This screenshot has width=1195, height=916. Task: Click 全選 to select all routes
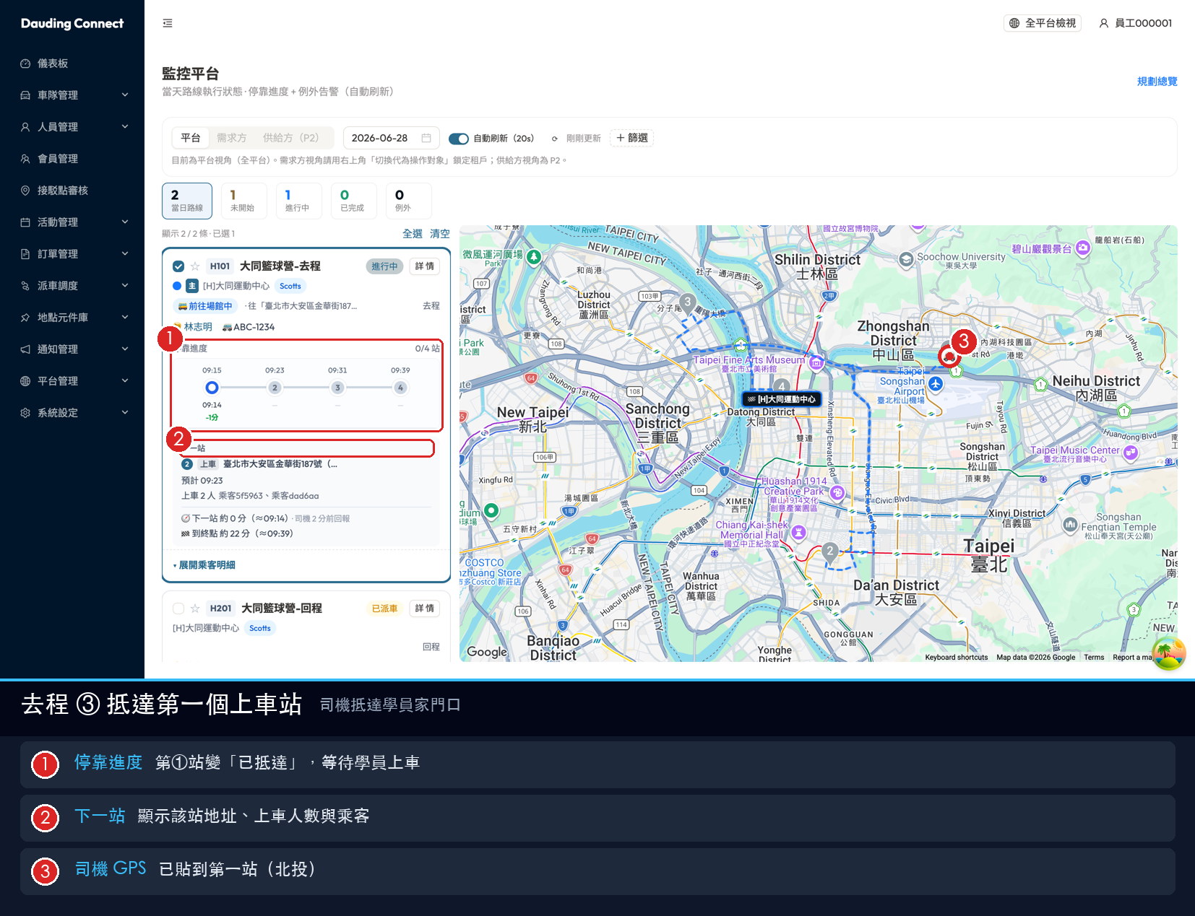413,234
